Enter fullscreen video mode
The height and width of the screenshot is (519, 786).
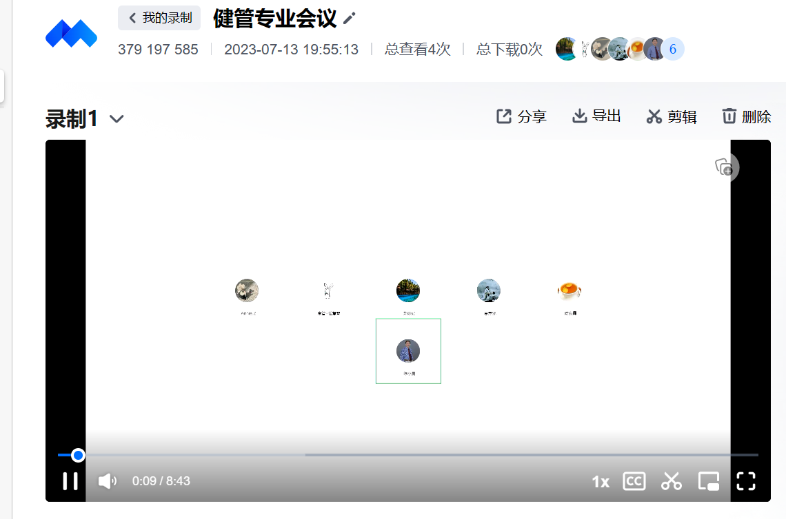[x=746, y=481]
